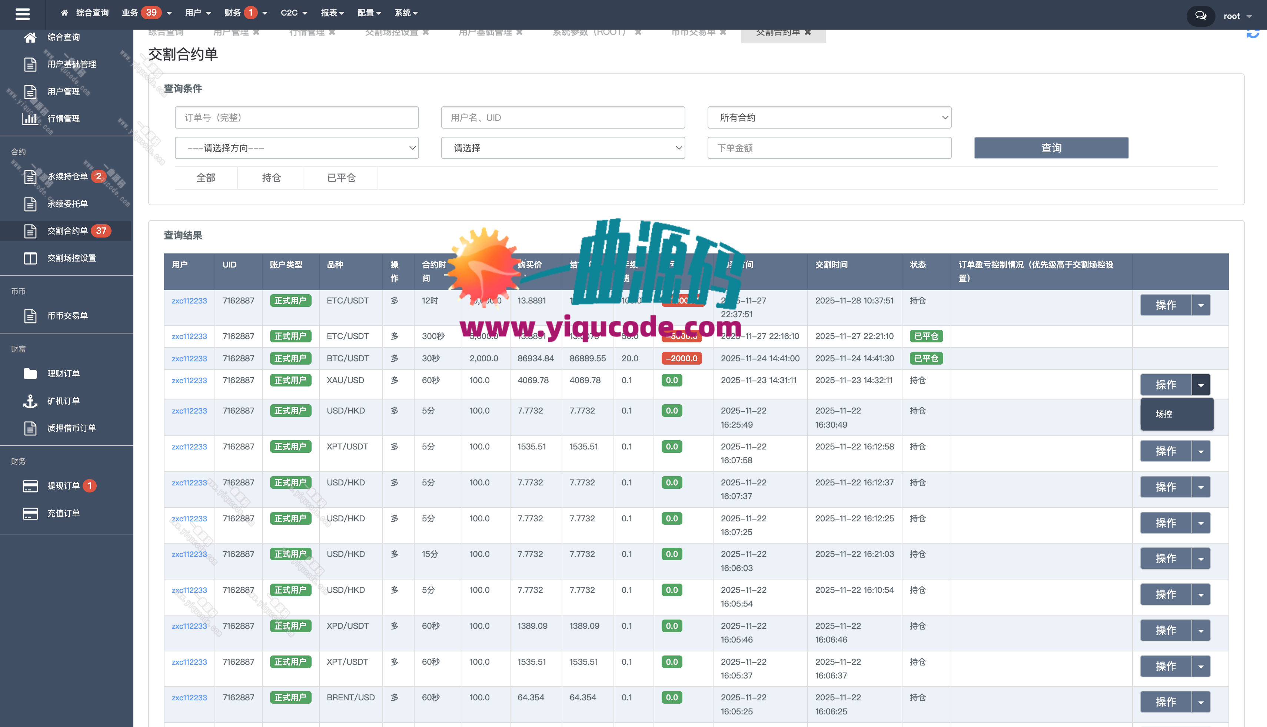Open 交割场控设置 columns icon item
The width and height of the screenshot is (1267, 727).
tap(30, 258)
